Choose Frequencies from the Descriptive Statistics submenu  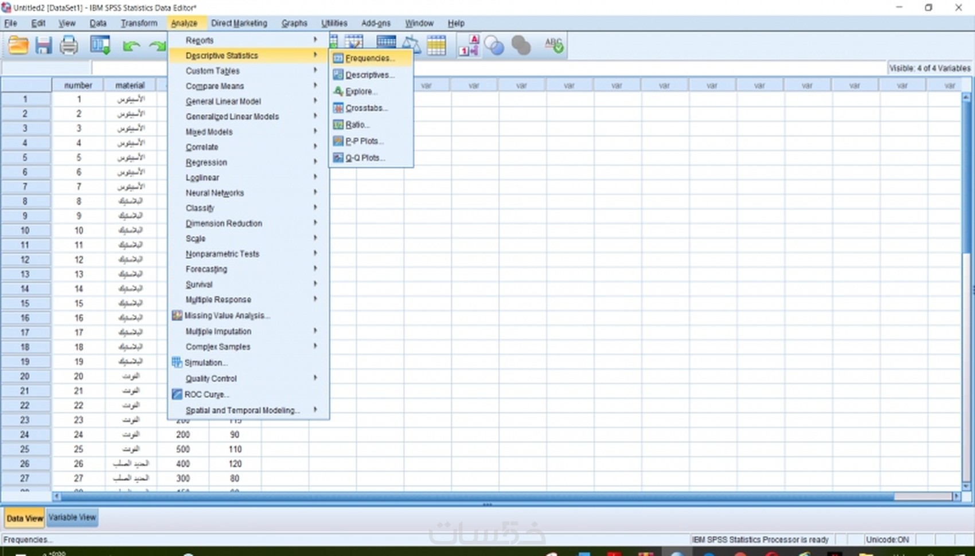click(370, 58)
